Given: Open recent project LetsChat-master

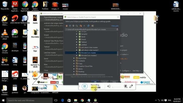Looking at the screenshot, I should [52, 54].
